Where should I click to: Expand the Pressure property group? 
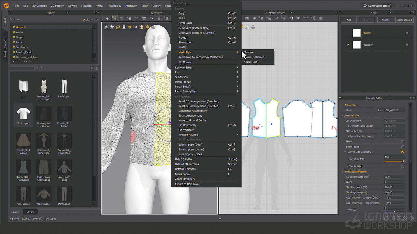click(x=345, y=210)
